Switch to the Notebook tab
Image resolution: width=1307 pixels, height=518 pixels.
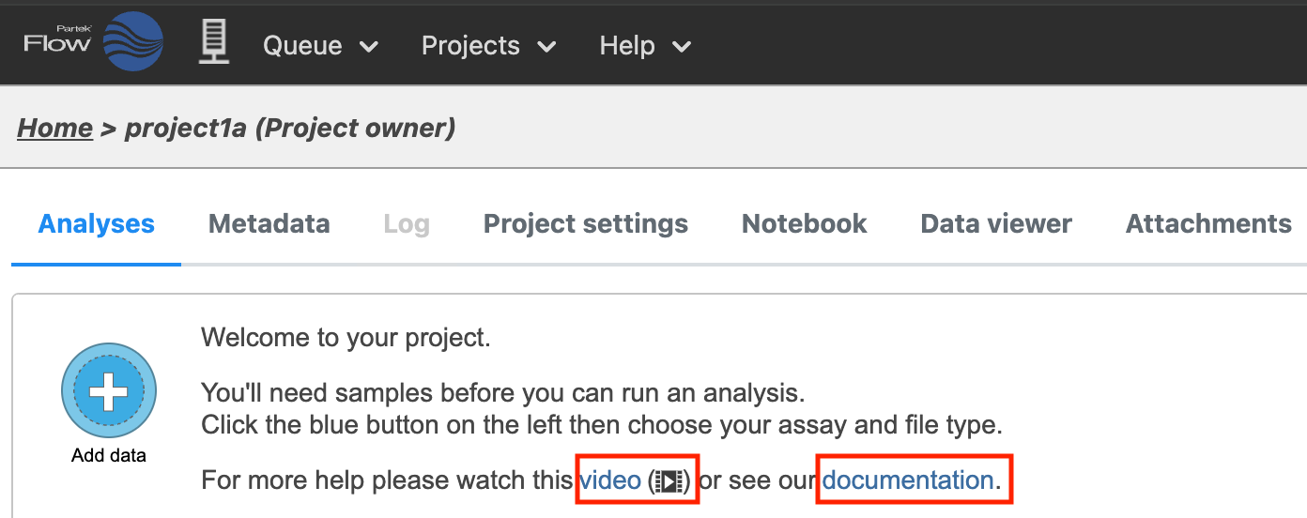pos(805,223)
